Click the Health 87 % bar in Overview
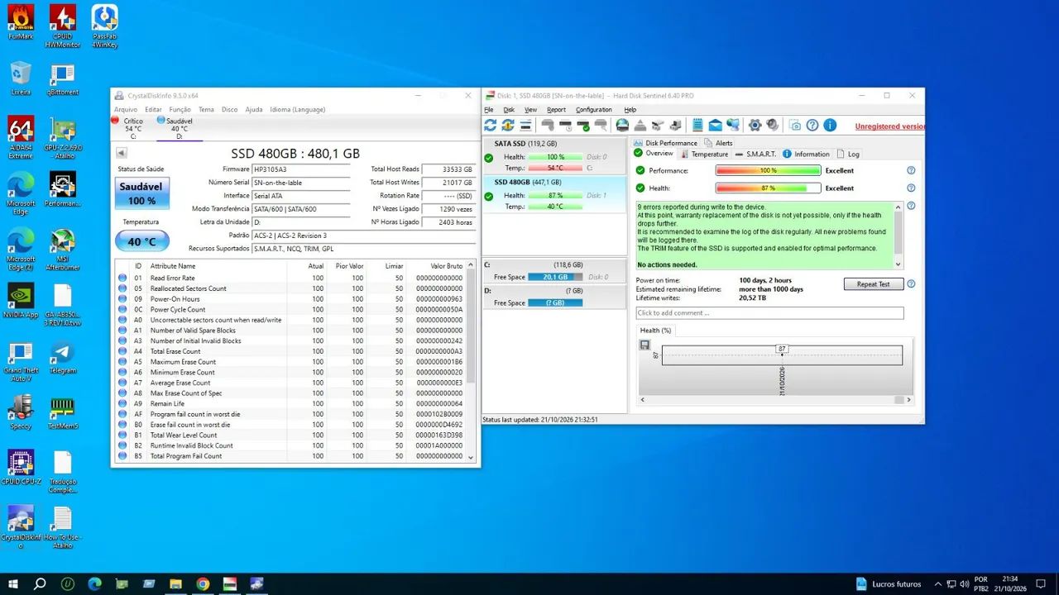Screen dimensions: 1059x595 768,188
